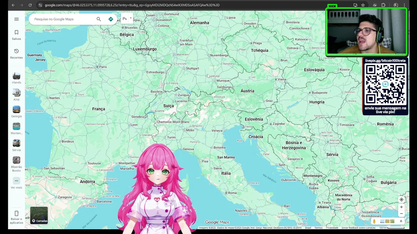Click the install app icon in address bar
The height and width of the screenshot is (234, 417).
point(355,5)
